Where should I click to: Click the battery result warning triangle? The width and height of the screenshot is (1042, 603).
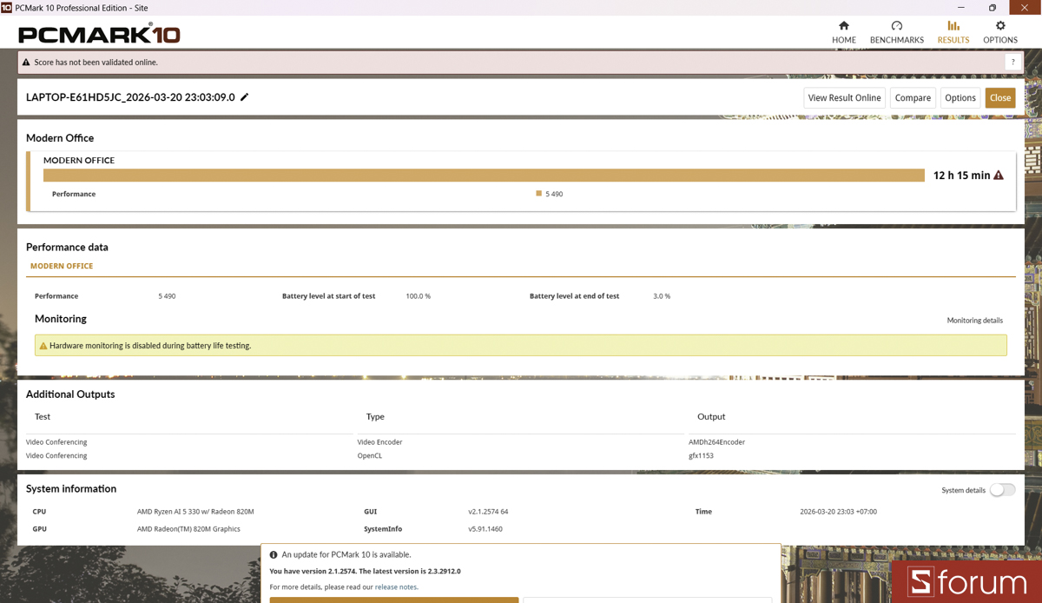[x=999, y=176]
